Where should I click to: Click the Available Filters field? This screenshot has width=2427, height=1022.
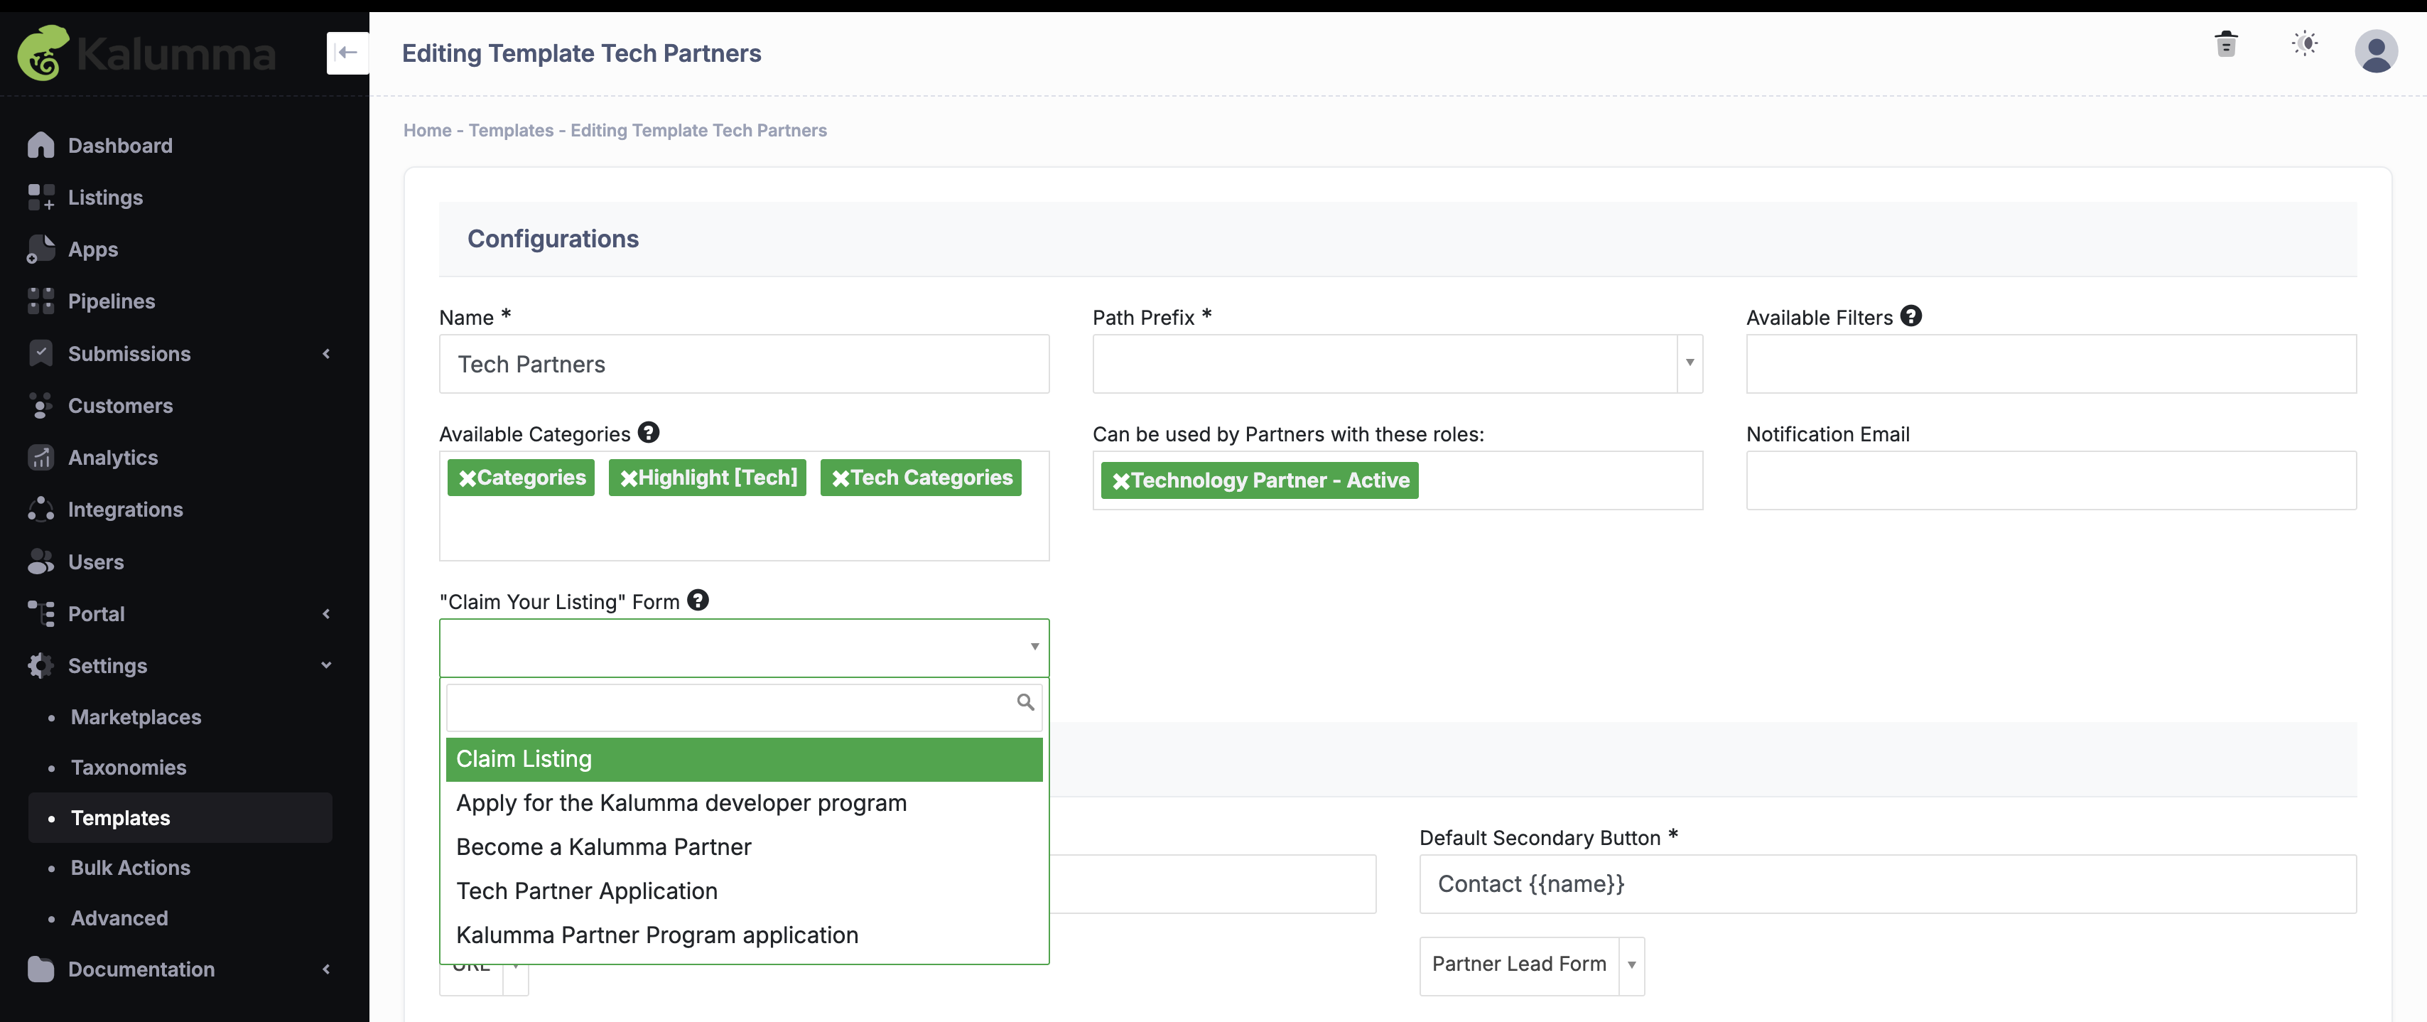2051,364
